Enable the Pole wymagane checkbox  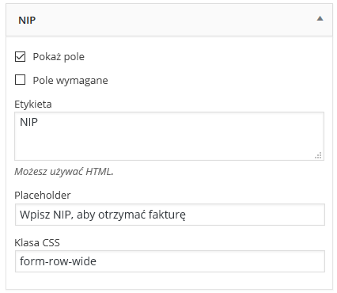pos(21,80)
